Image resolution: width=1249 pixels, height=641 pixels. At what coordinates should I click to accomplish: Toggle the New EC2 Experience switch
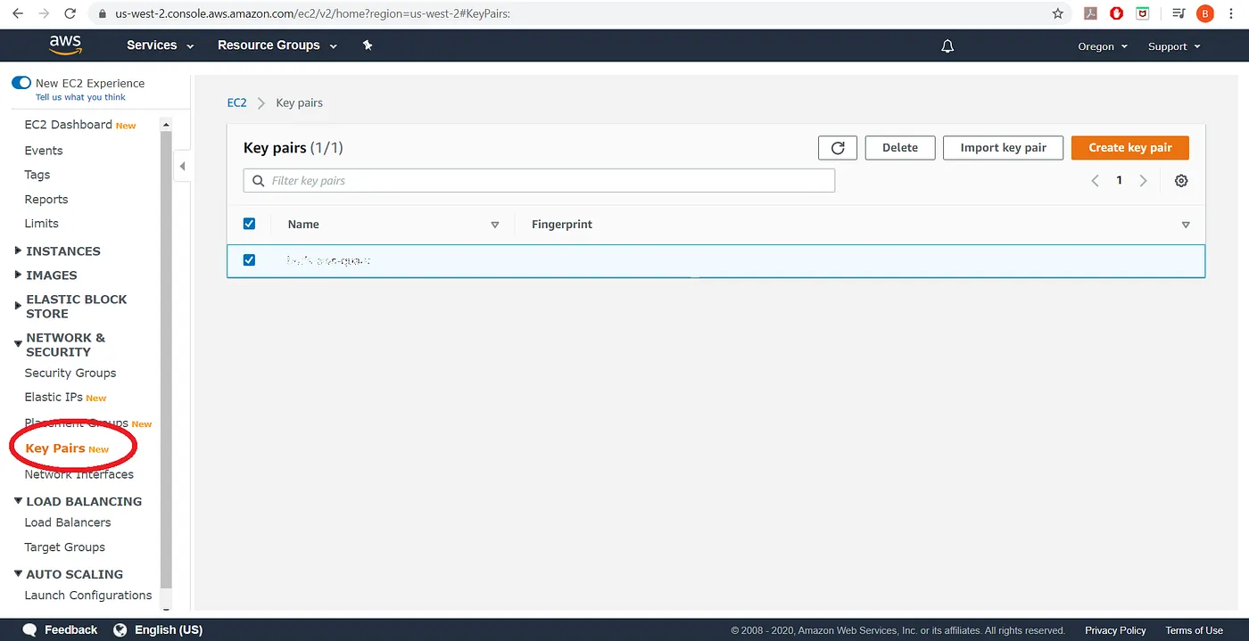click(21, 83)
